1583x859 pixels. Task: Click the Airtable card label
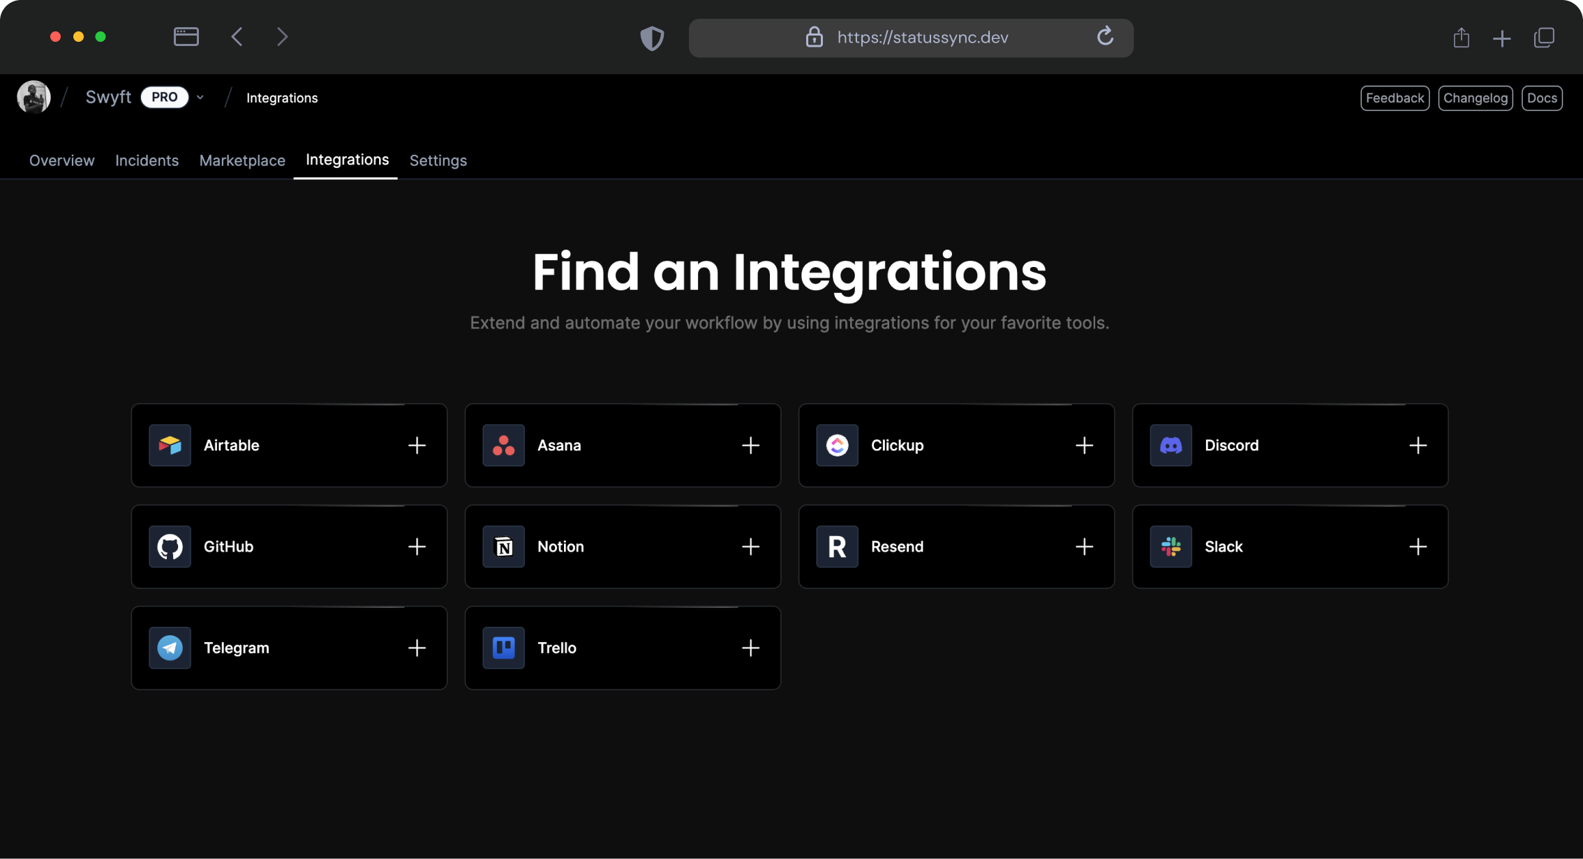231,445
